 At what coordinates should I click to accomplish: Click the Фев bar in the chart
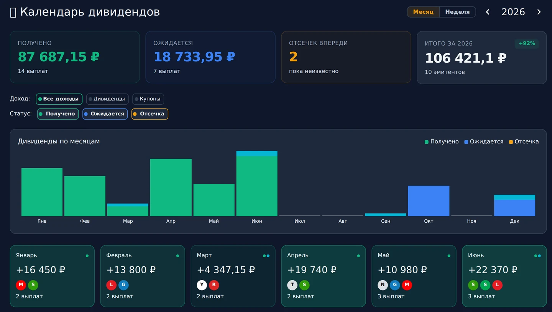[85, 196]
